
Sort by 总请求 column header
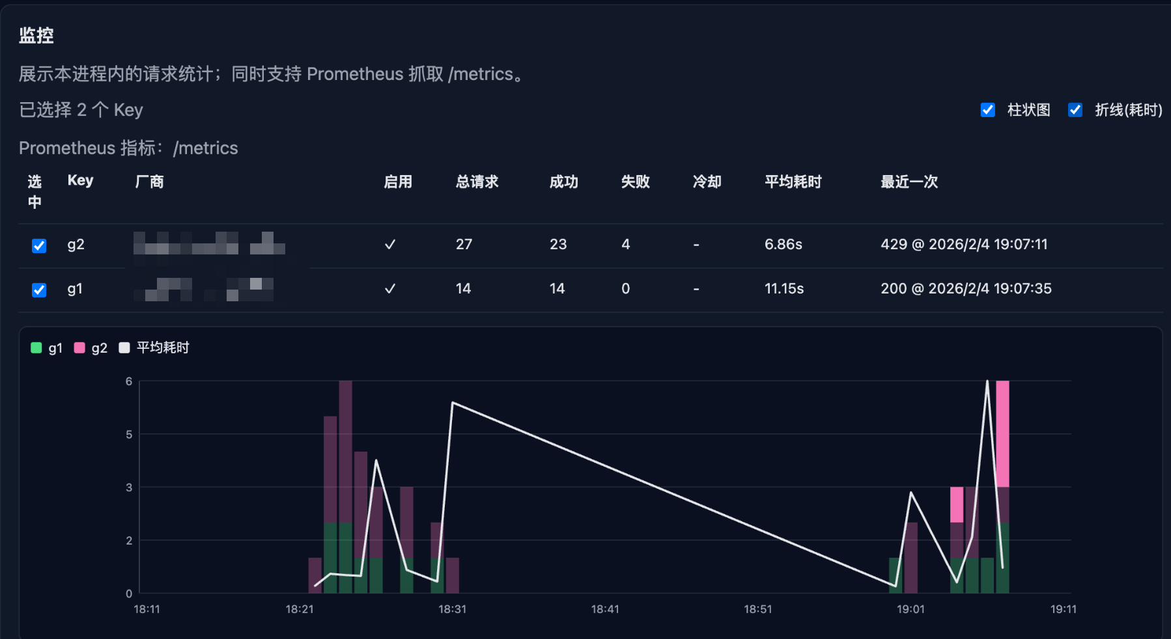[x=477, y=182]
